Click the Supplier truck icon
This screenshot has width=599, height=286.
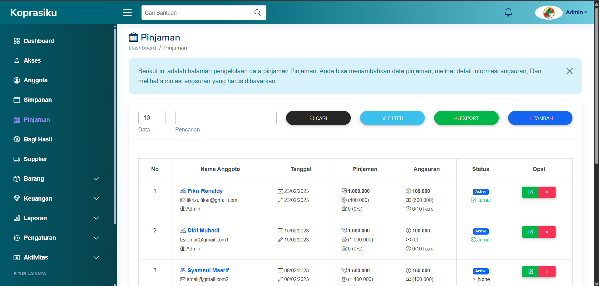click(17, 159)
